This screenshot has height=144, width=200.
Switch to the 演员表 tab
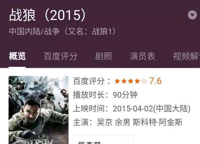coord(142,56)
